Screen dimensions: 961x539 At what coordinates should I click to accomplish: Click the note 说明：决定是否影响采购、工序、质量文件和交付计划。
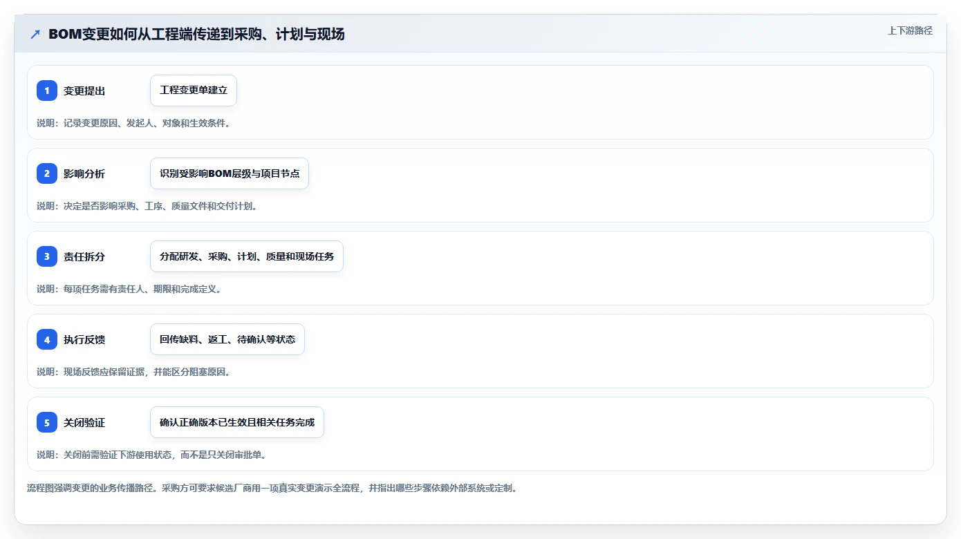pos(147,206)
